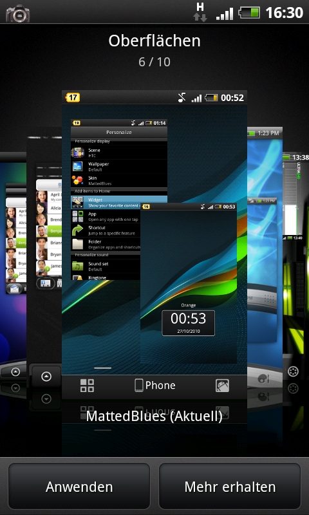This screenshot has width=309, height=515.
Task: Tap the yellow 17 notification badge
Action: (73, 98)
